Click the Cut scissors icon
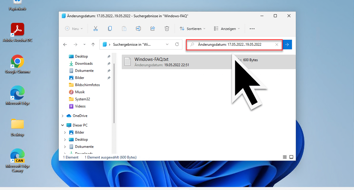 point(96,29)
